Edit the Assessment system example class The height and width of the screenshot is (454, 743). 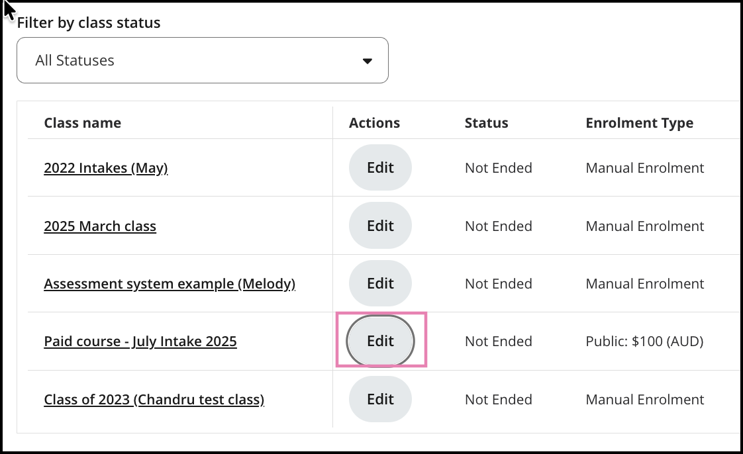click(x=380, y=284)
